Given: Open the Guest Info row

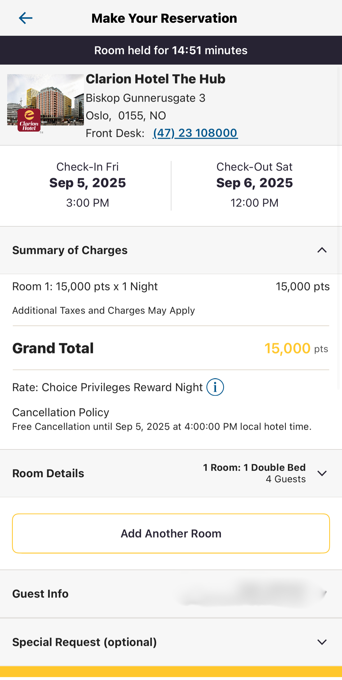Looking at the screenshot, I should point(40,594).
